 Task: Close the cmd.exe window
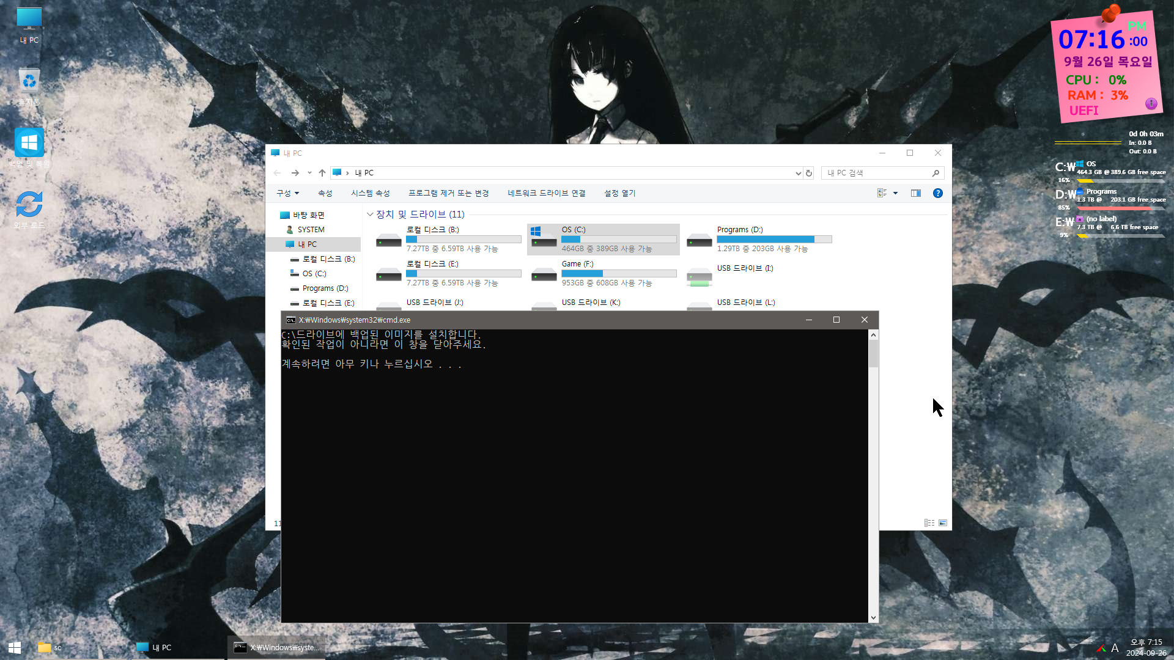click(x=865, y=320)
